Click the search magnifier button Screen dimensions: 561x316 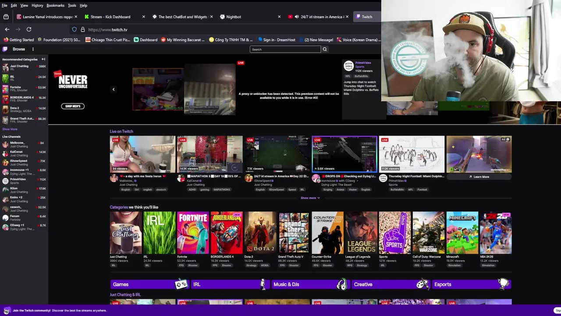pos(325,49)
